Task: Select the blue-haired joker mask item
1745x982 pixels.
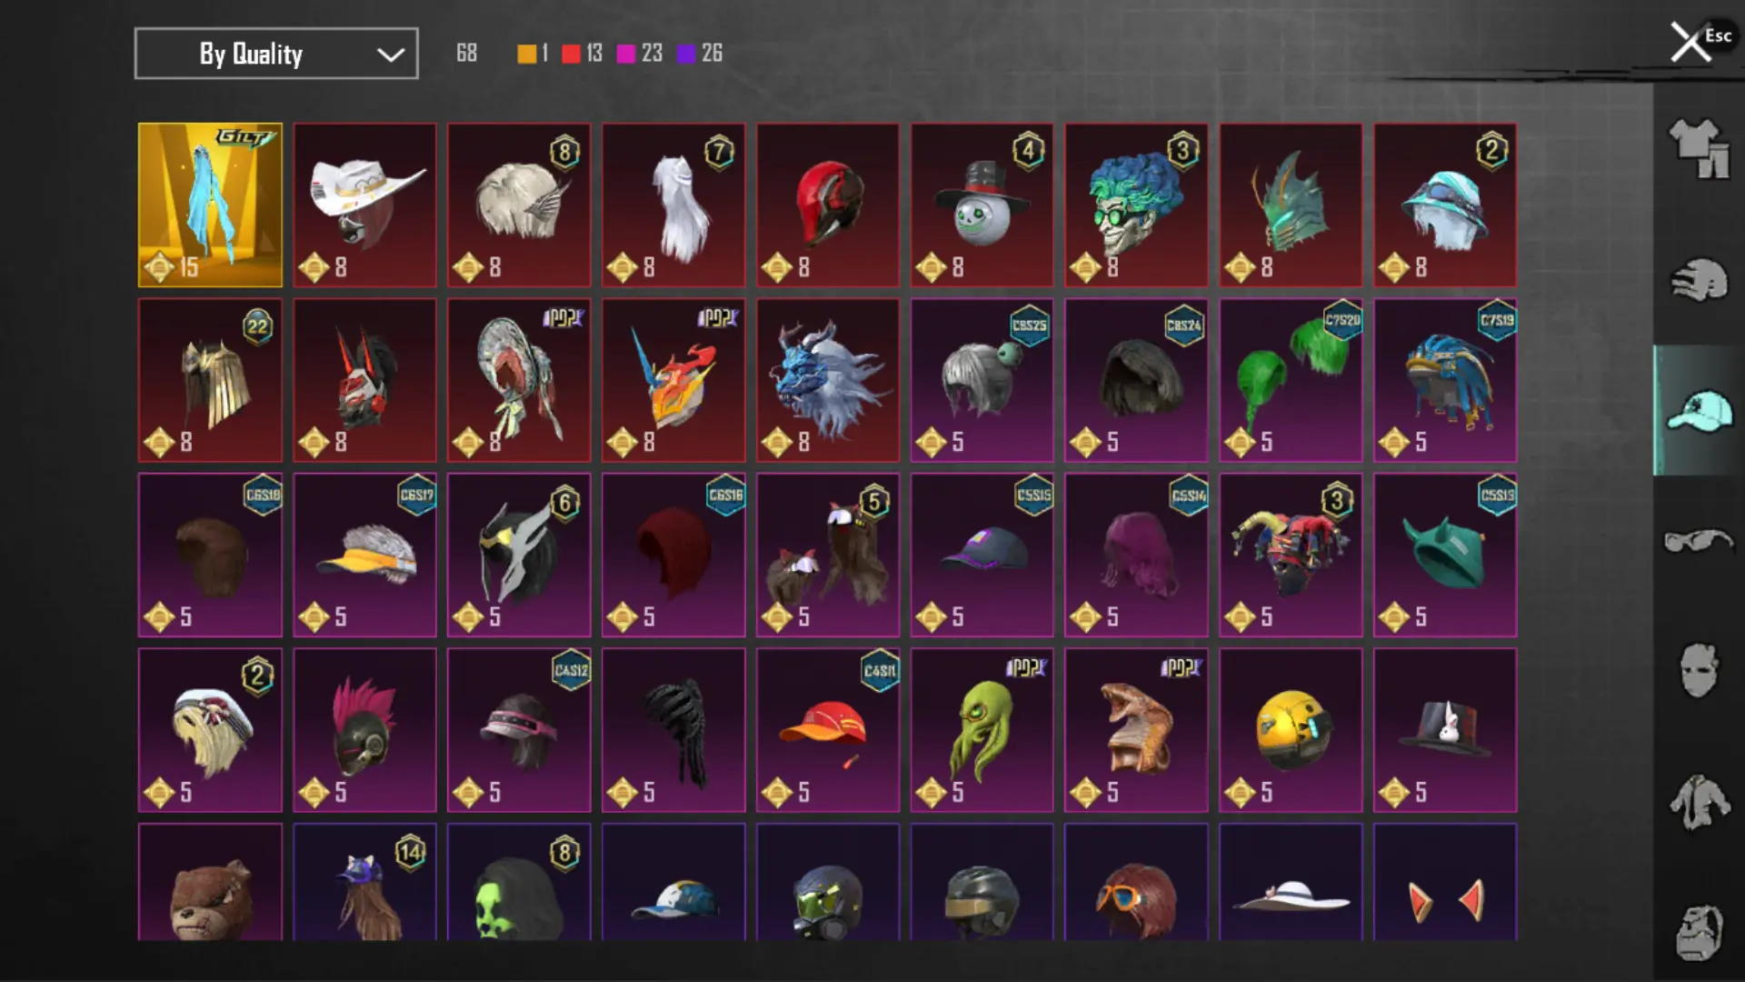Action: tap(1137, 205)
